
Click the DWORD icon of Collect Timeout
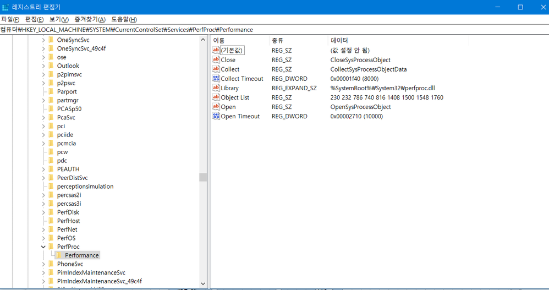coord(216,79)
